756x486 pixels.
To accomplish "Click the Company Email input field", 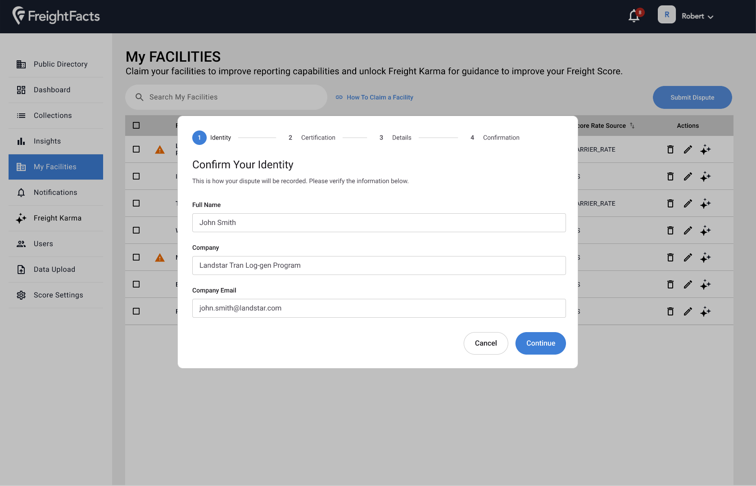I will (379, 308).
